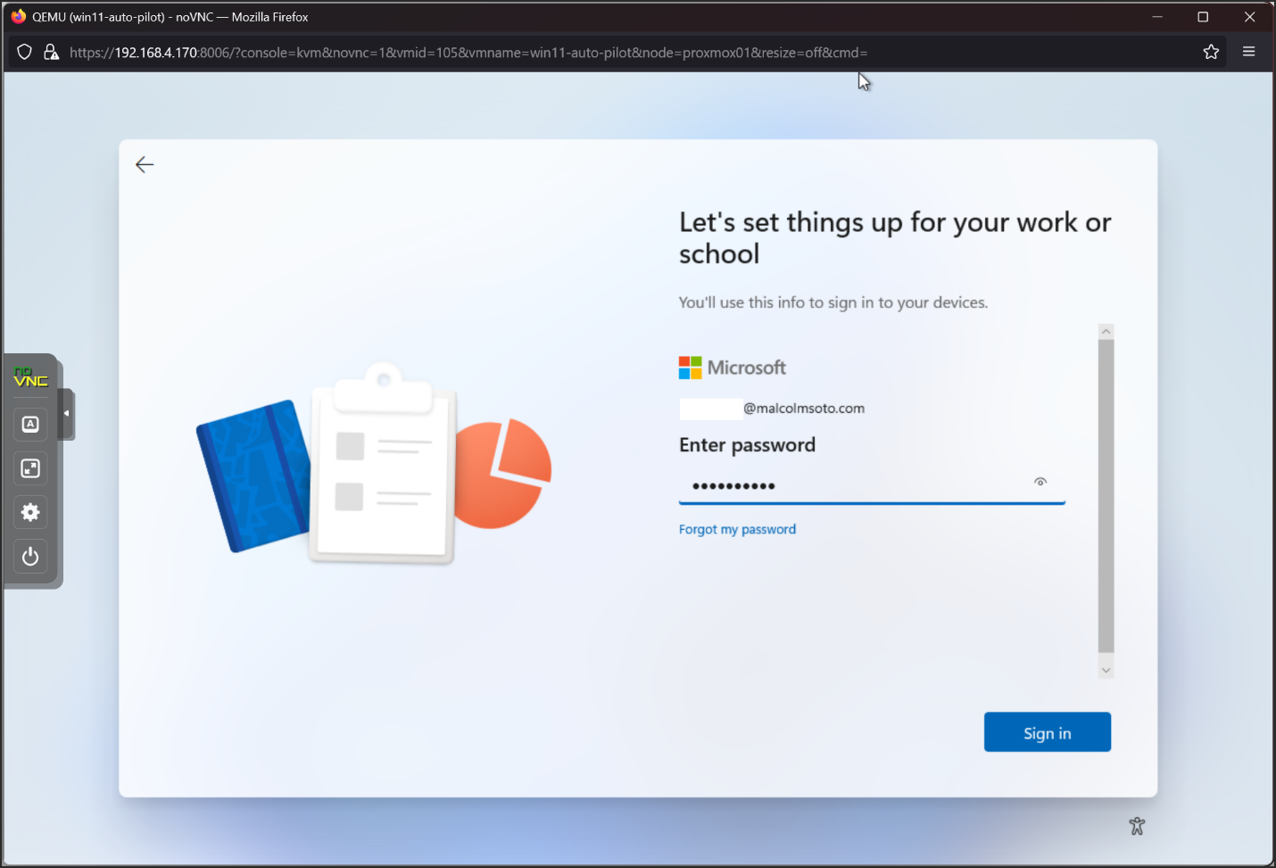Maximize the Firefox window
The image size is (1276, 868).
click(1203, 17)
